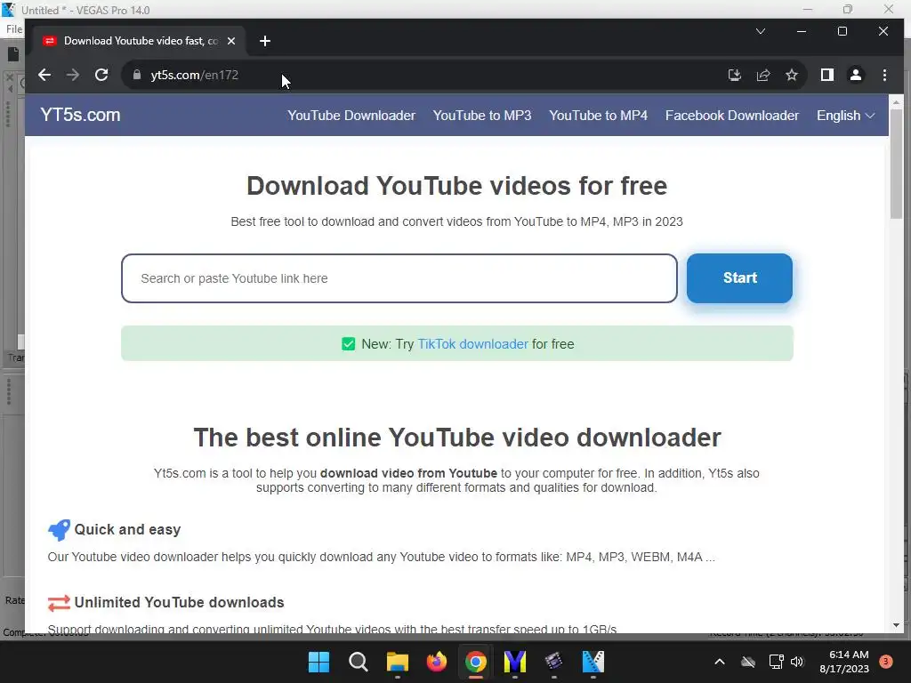Screen dimensions: 911x683
Task: Click the rocket icon beside Quick and easy
Action: 59,530
